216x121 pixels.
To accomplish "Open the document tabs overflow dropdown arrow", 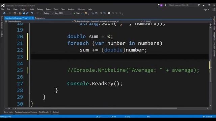I will [x=211, y=18].
